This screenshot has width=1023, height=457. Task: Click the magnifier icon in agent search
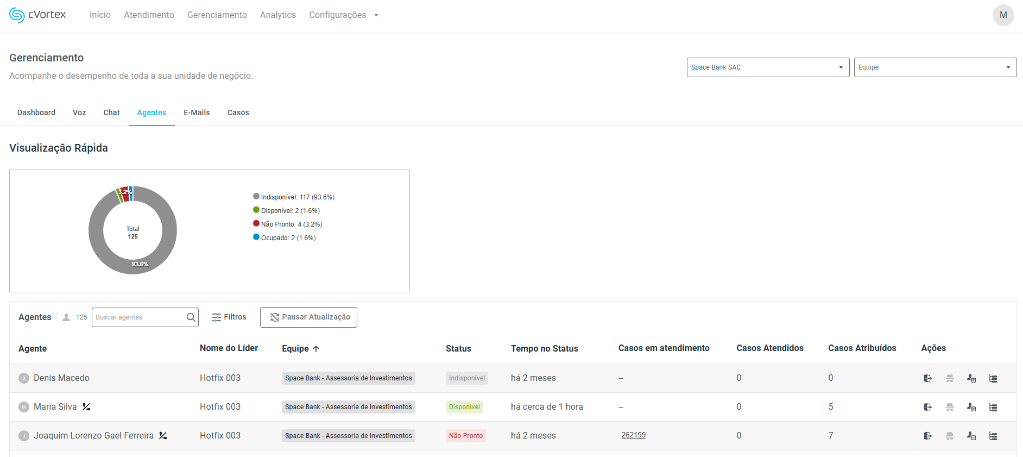pyautogui.click(x=191, y=317)
